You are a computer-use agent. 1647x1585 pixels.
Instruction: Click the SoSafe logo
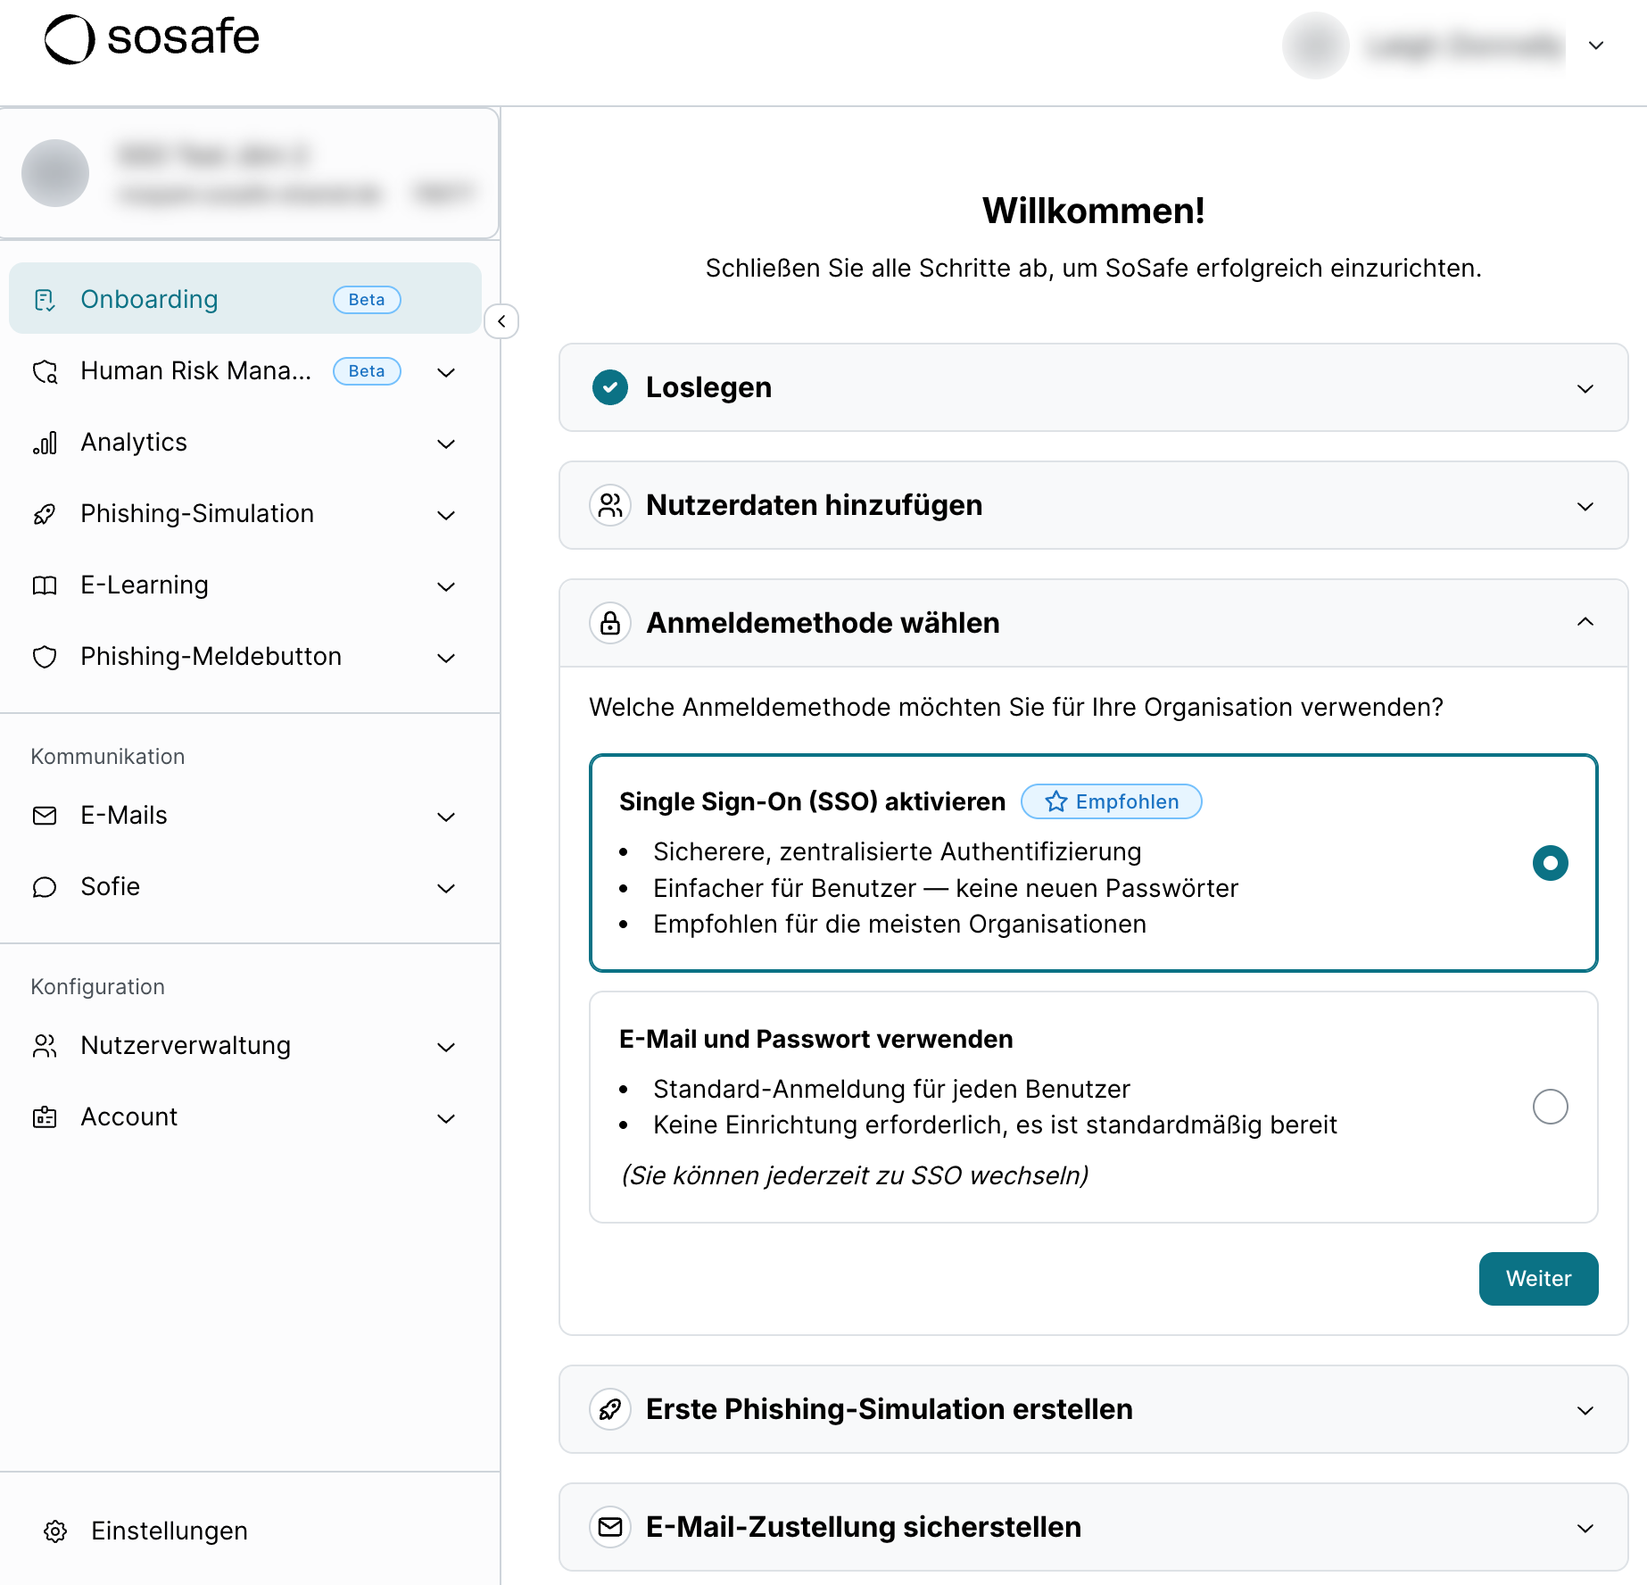152,39
